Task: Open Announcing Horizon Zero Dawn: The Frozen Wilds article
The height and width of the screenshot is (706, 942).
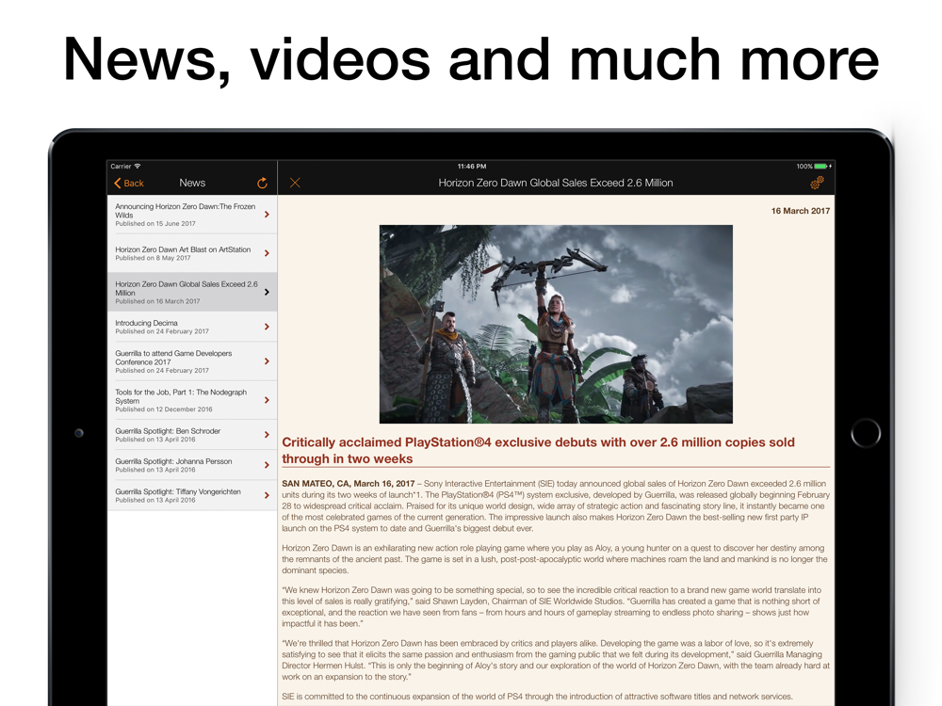Action: point(192,215)
